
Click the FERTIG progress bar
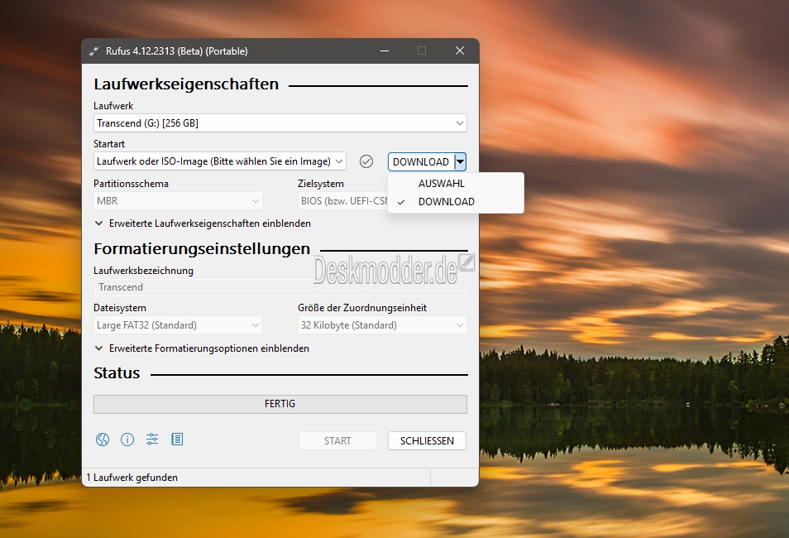pyautogui.click(x=280, y=404)
